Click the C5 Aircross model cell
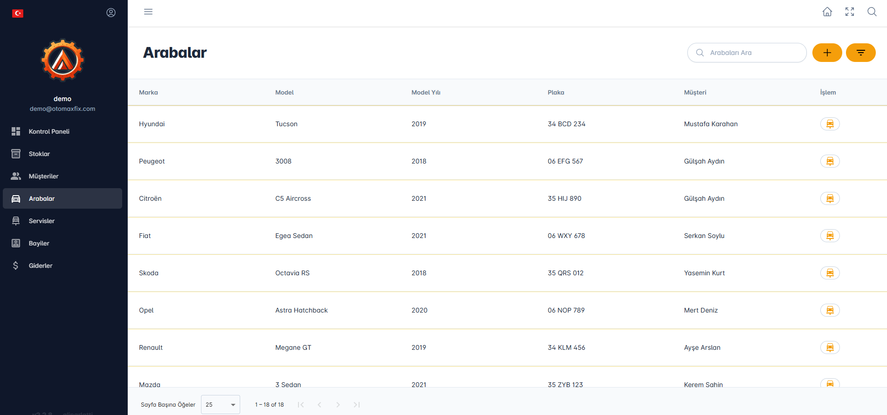This screenshot has width=887, height=415. pyautogui.click(x=293, y=198)
